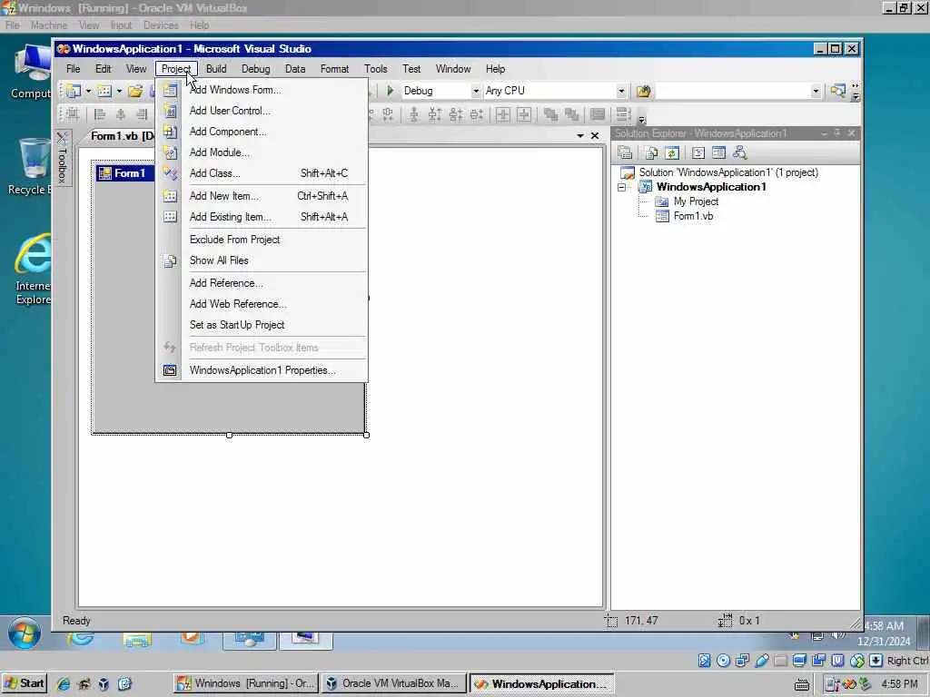Click the Open File folder icon

point(135,91)
